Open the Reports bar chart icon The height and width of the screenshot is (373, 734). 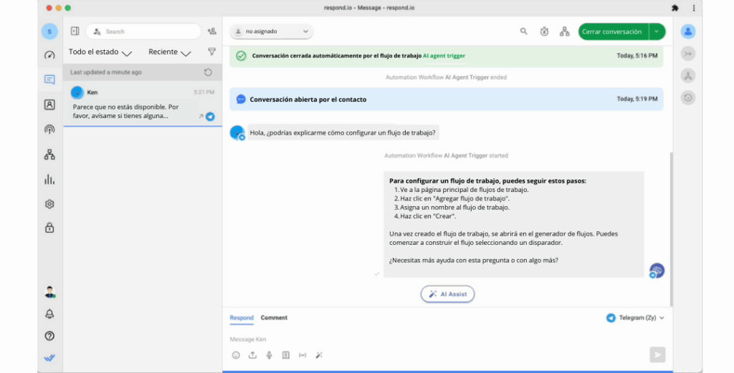[x=49, y=180]
